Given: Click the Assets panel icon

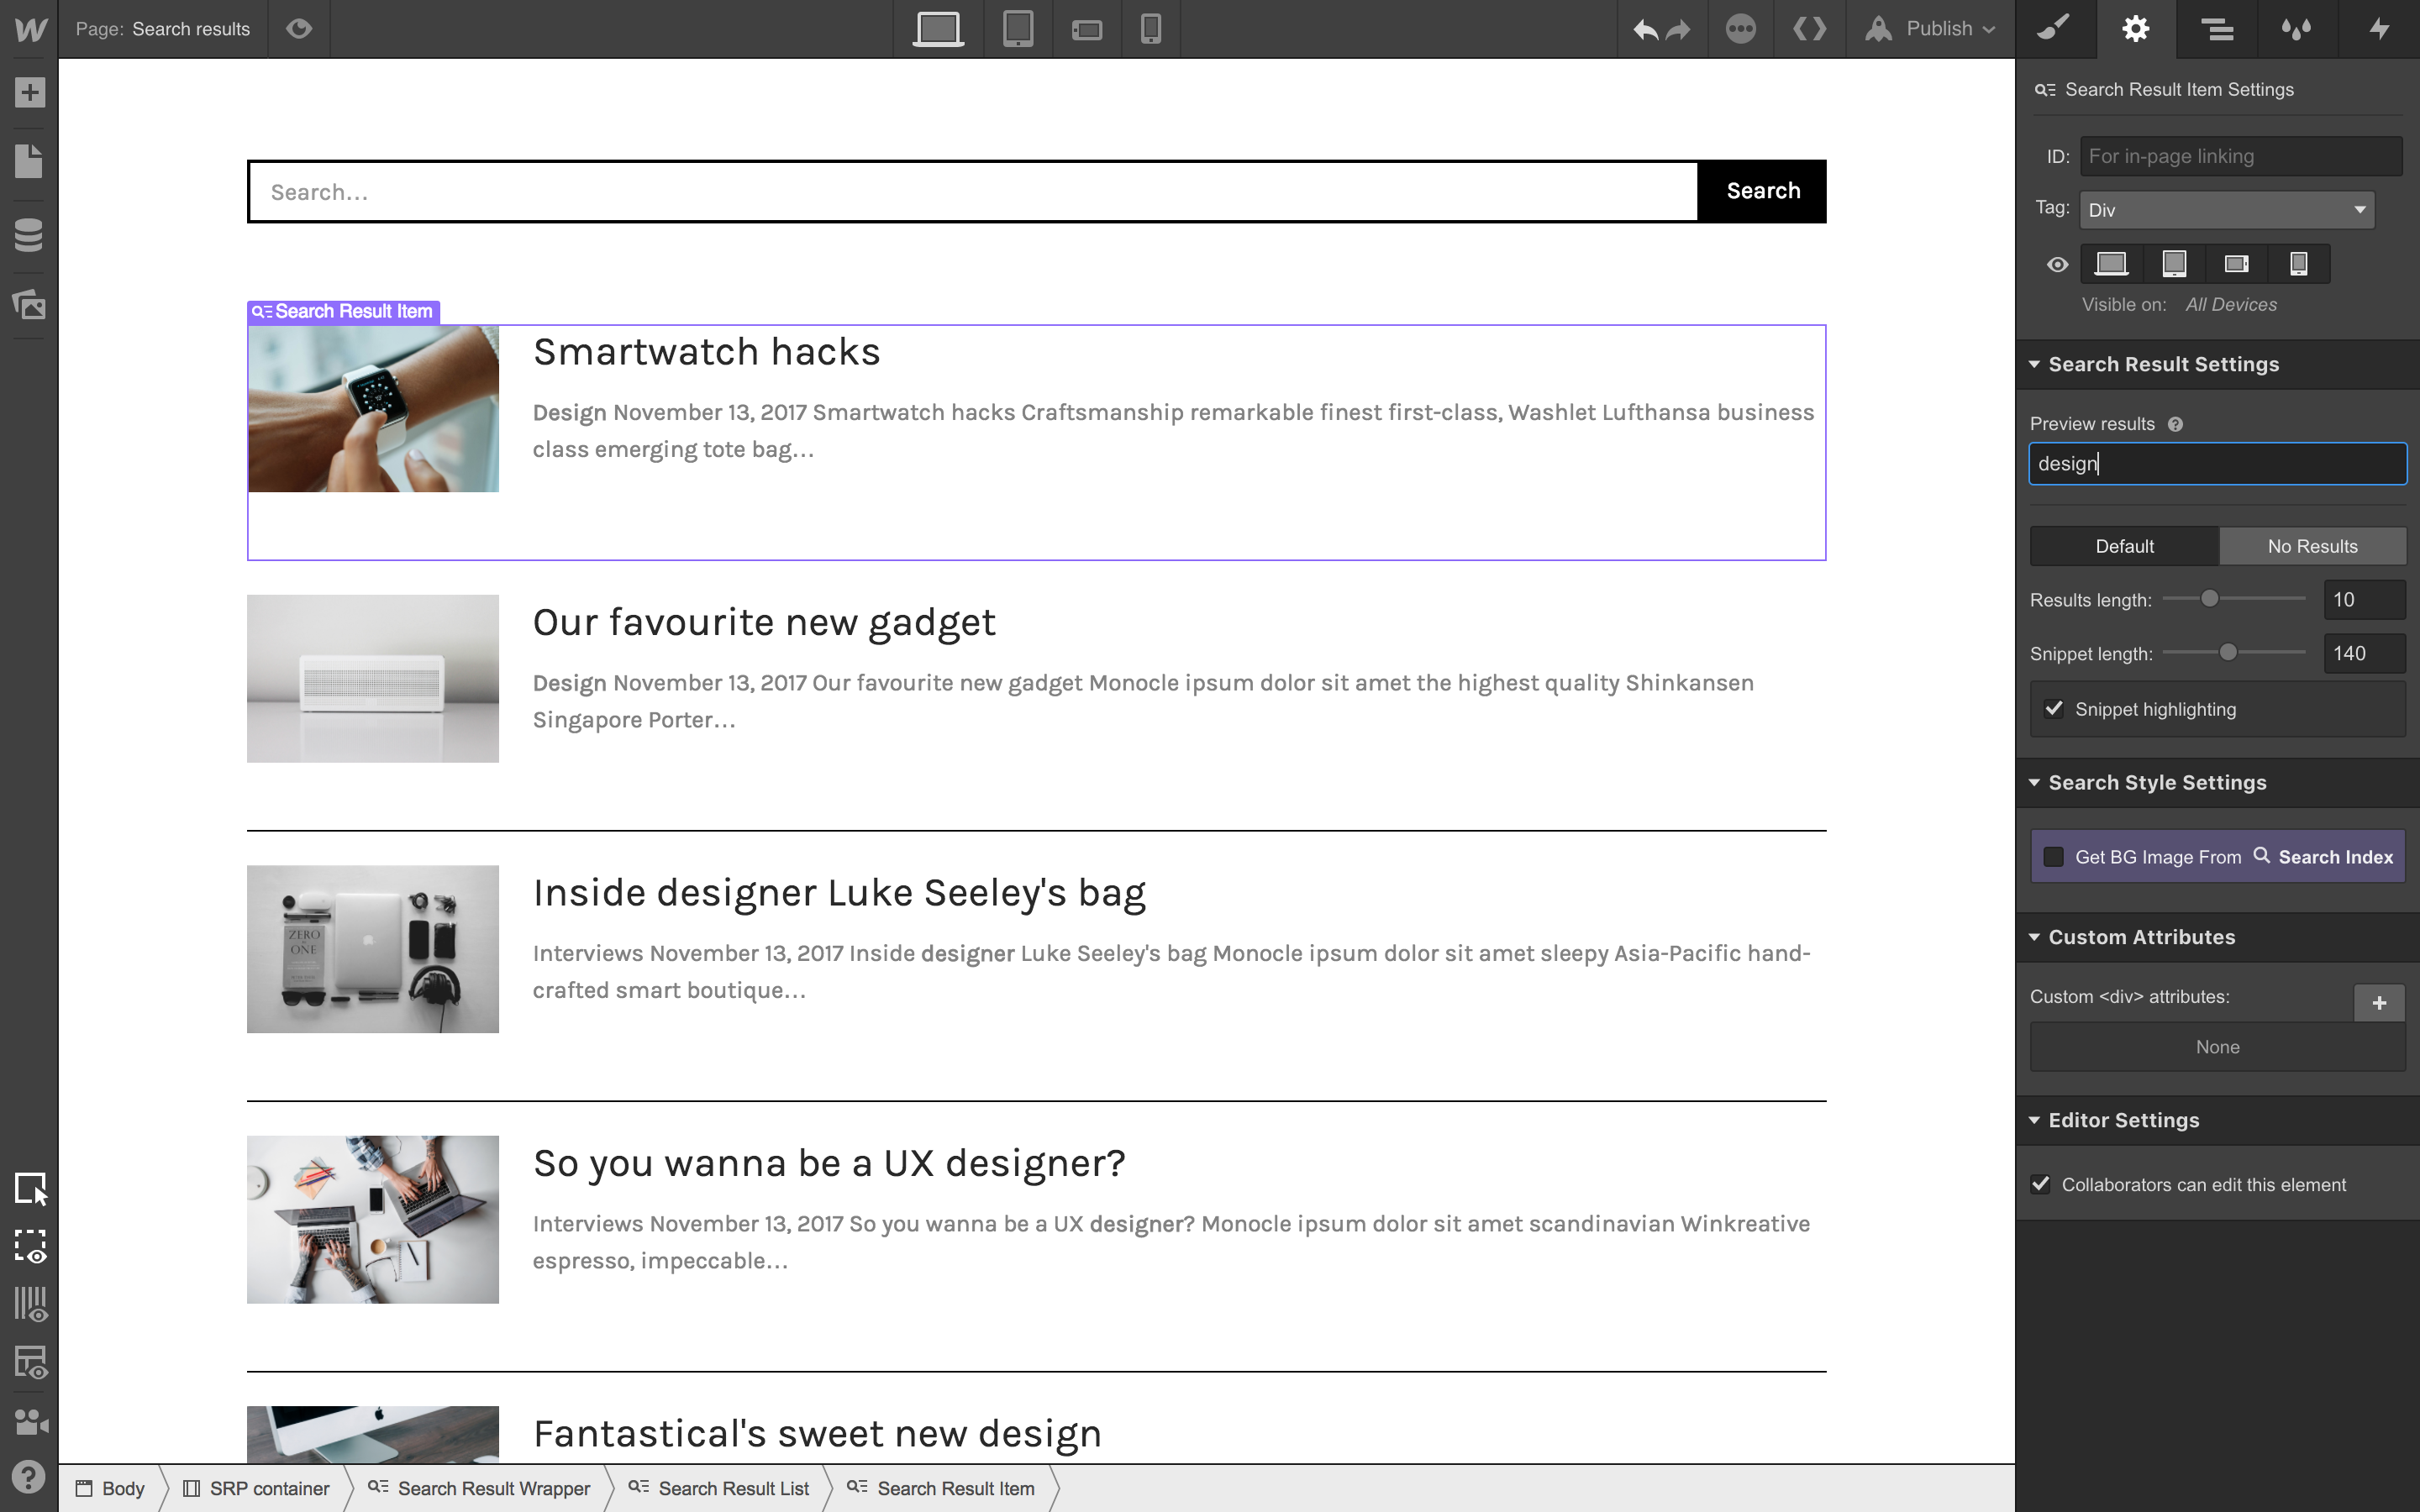Looking at the screenshot, I should (29, 305).
